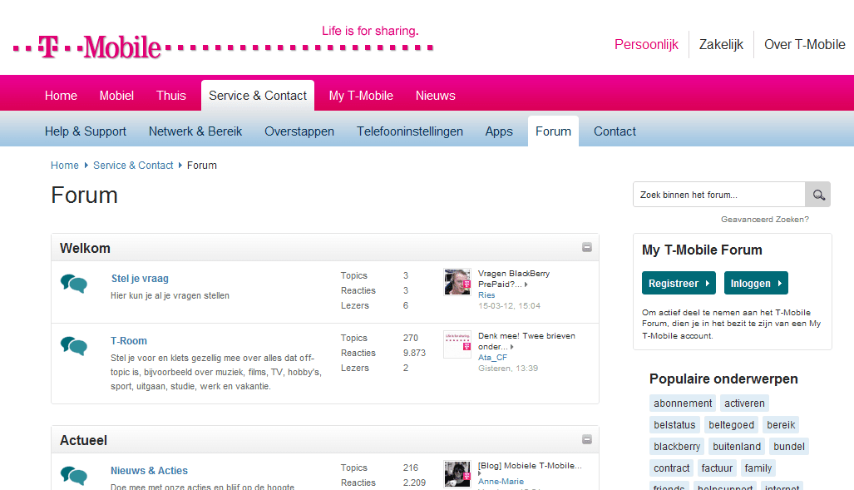Select the blackberry topic tag
This screenshot has width=854, height=490.
676,446
